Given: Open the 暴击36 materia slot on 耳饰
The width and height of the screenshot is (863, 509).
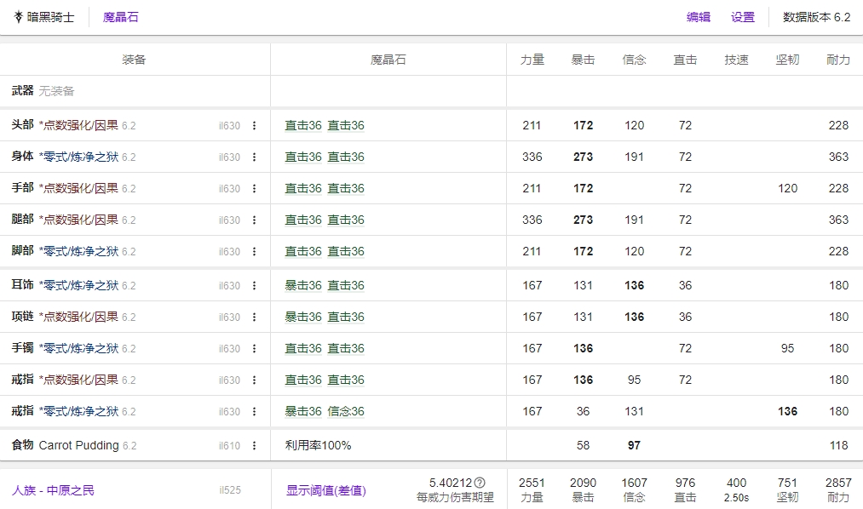Looking at the screenshot, I should 301,284.
